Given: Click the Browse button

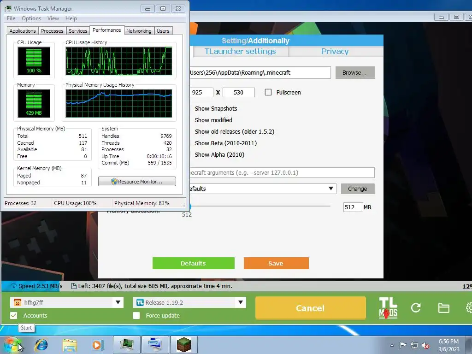Looking at the screenshot, I should click(x=355, y=72).
